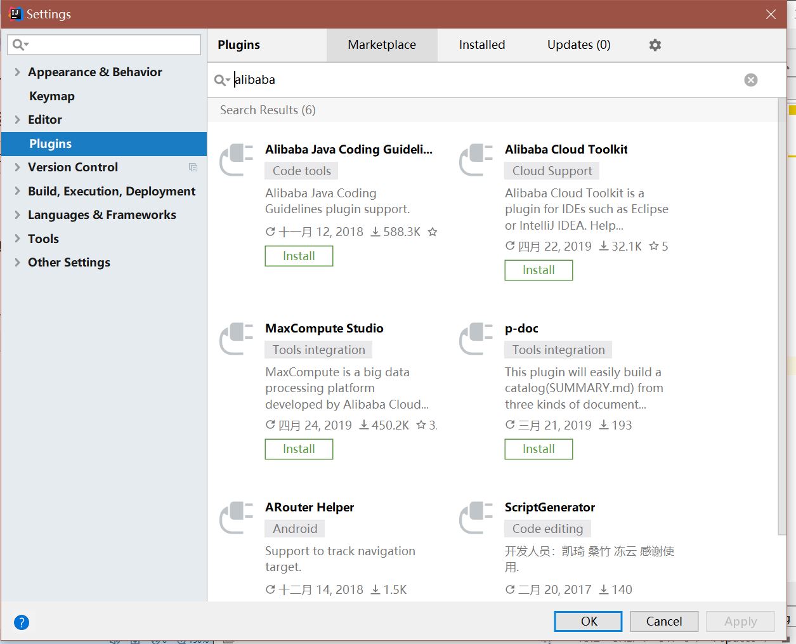
Task: Click Alibaba Java Coding Guidelines plugin icon
Action: 237,160
